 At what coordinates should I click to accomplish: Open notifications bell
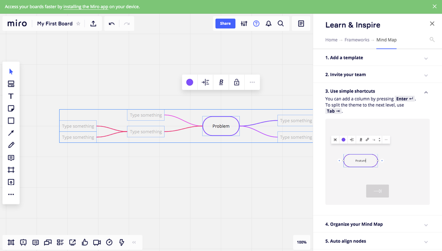pyautogui.click(x=269, y=23)
